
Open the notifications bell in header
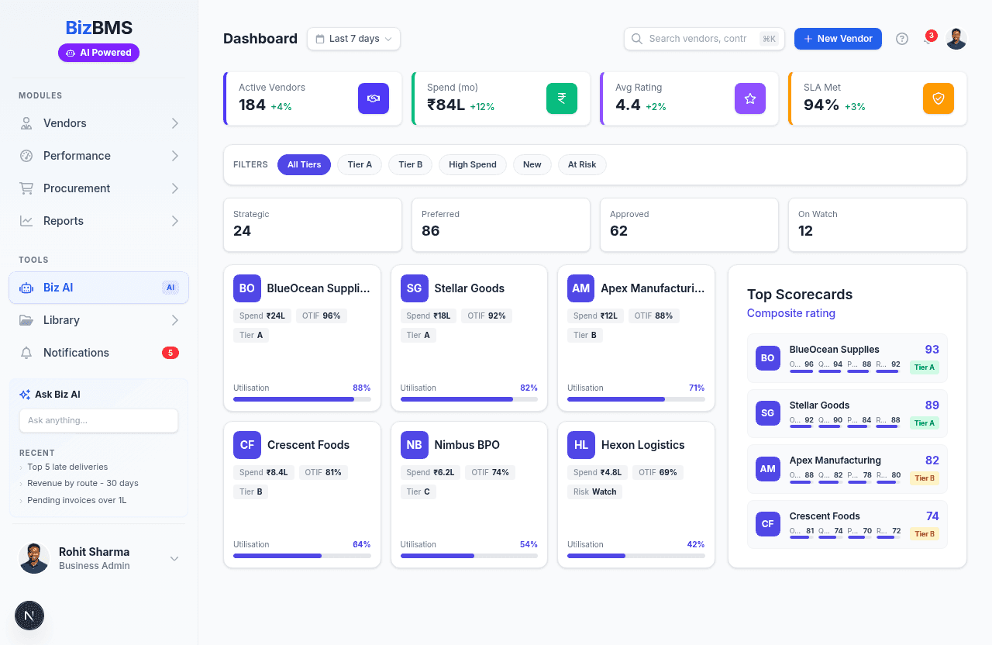pos(928,39)
